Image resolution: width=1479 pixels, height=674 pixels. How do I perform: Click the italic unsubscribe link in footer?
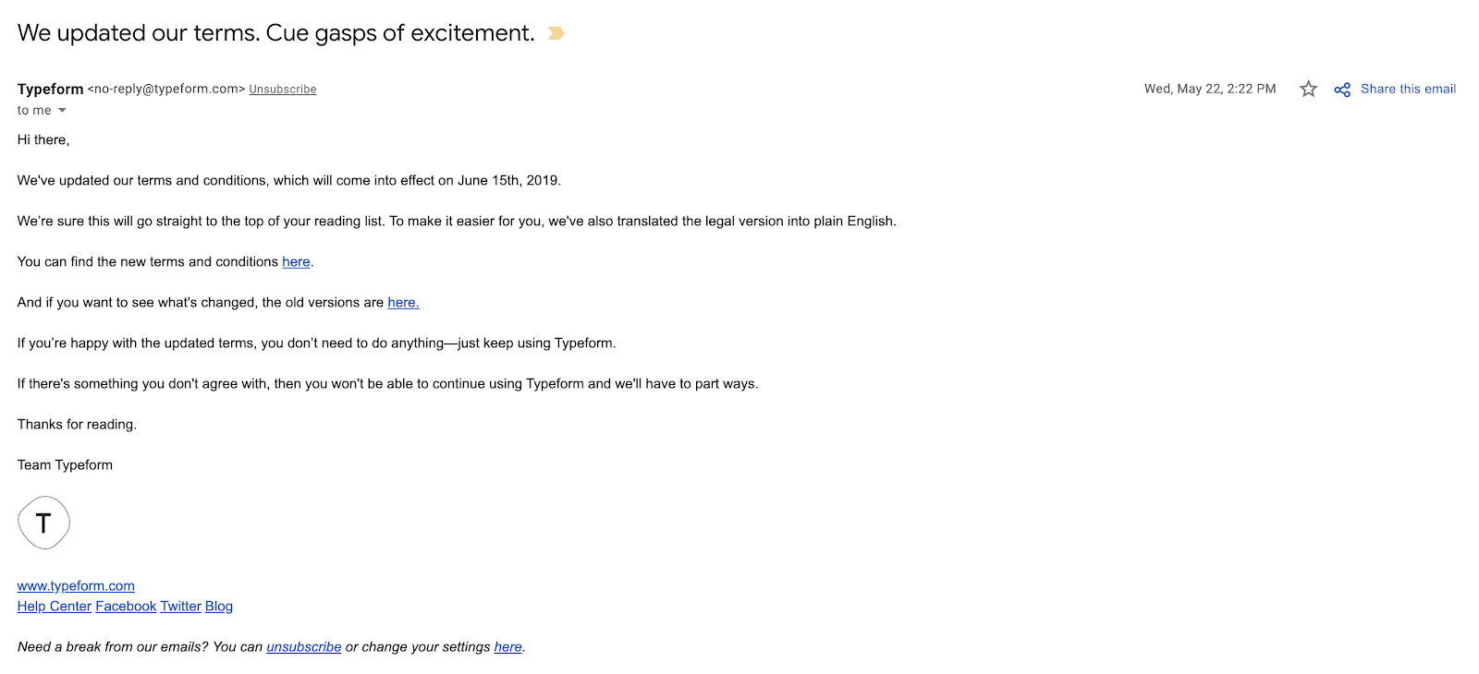point(304,647)
